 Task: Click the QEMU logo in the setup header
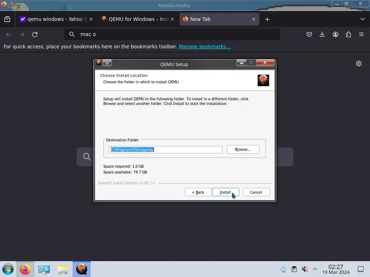click(263, 80)
